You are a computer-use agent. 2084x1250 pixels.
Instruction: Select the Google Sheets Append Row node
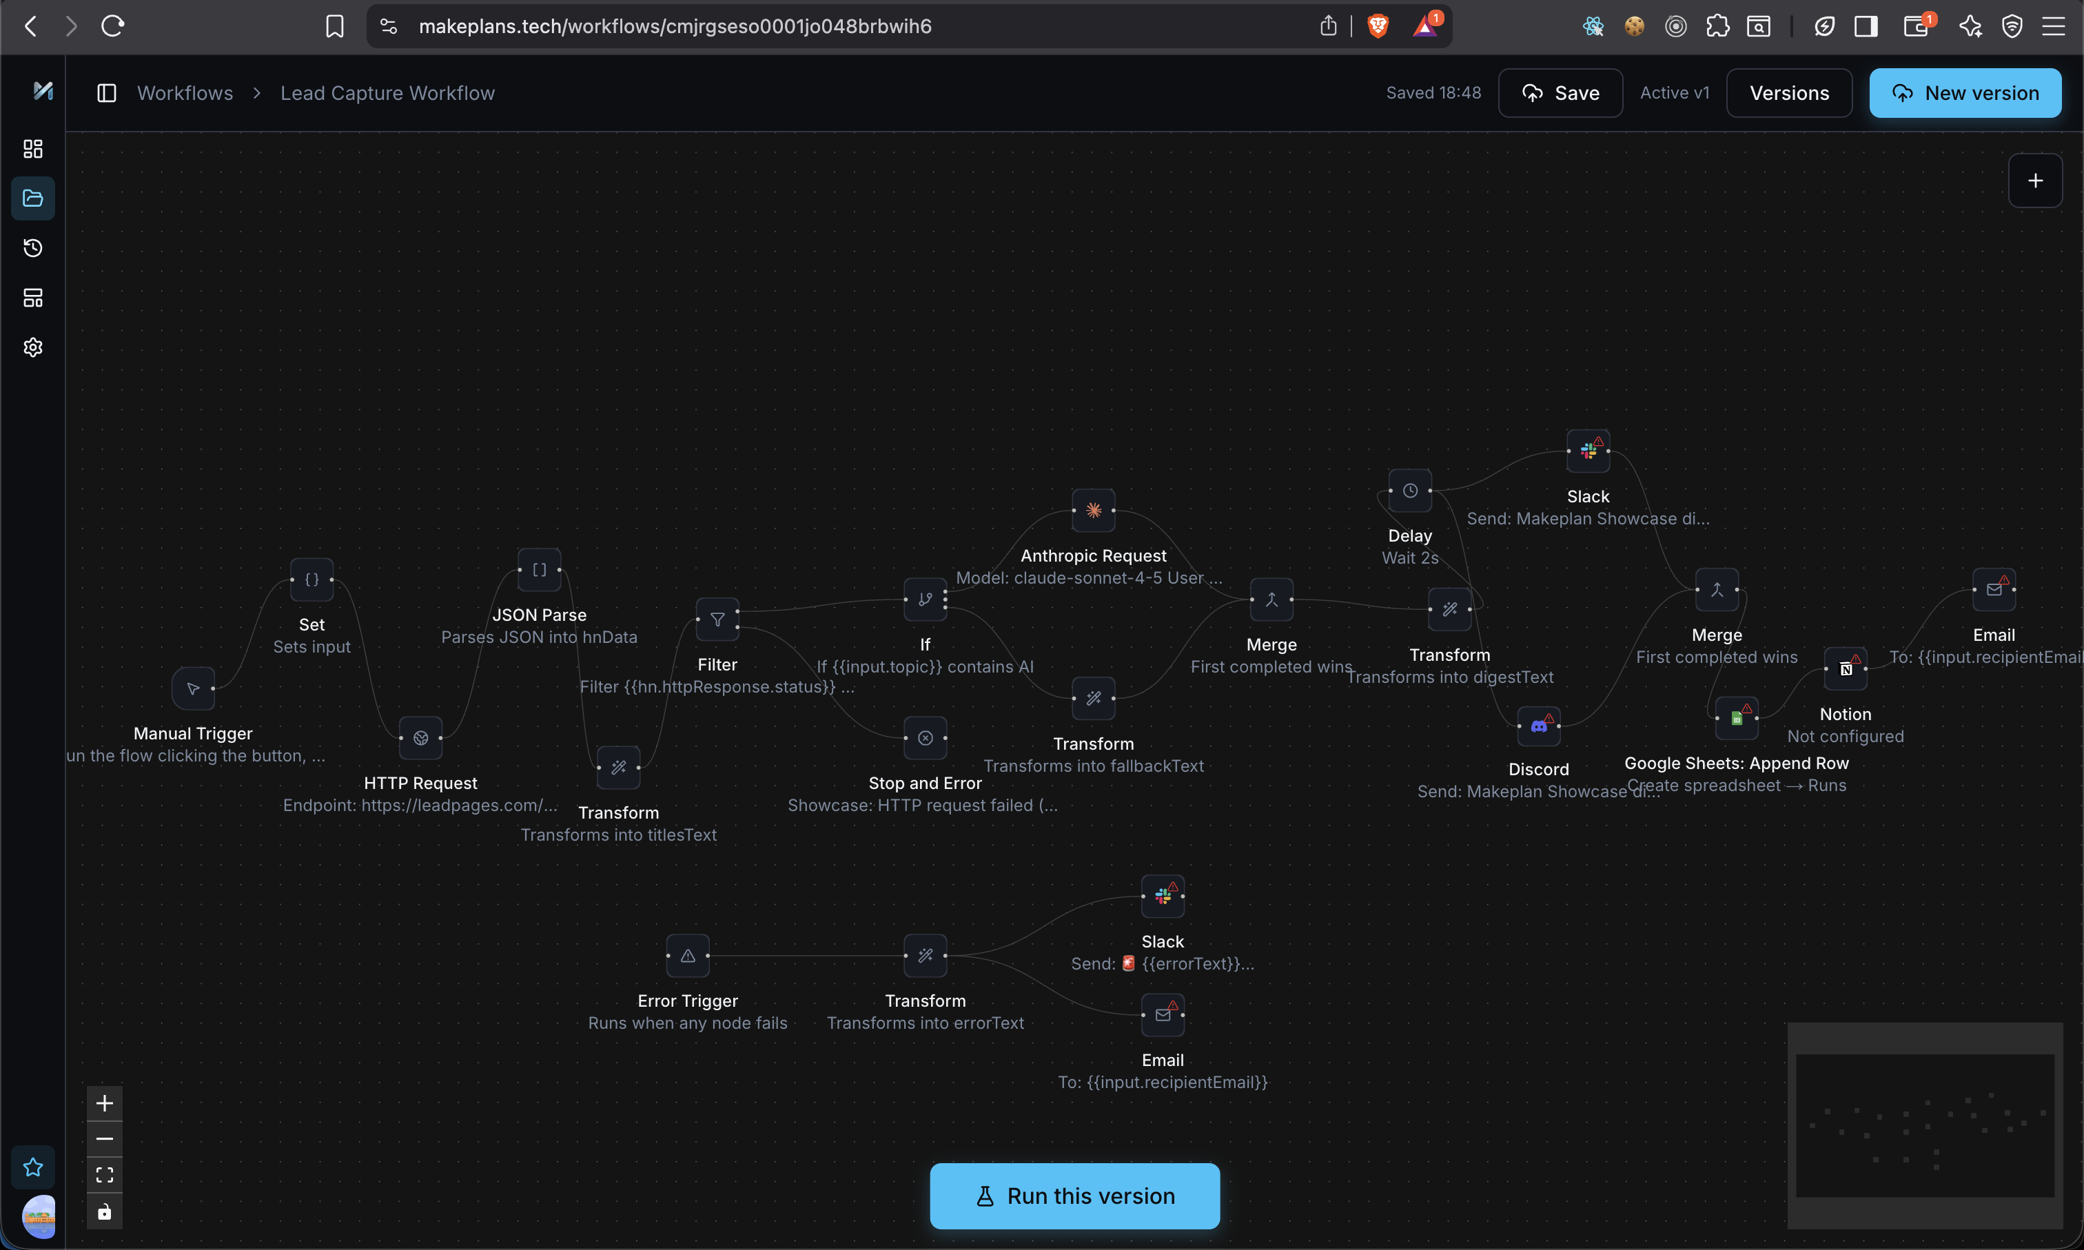point(1736,719)
